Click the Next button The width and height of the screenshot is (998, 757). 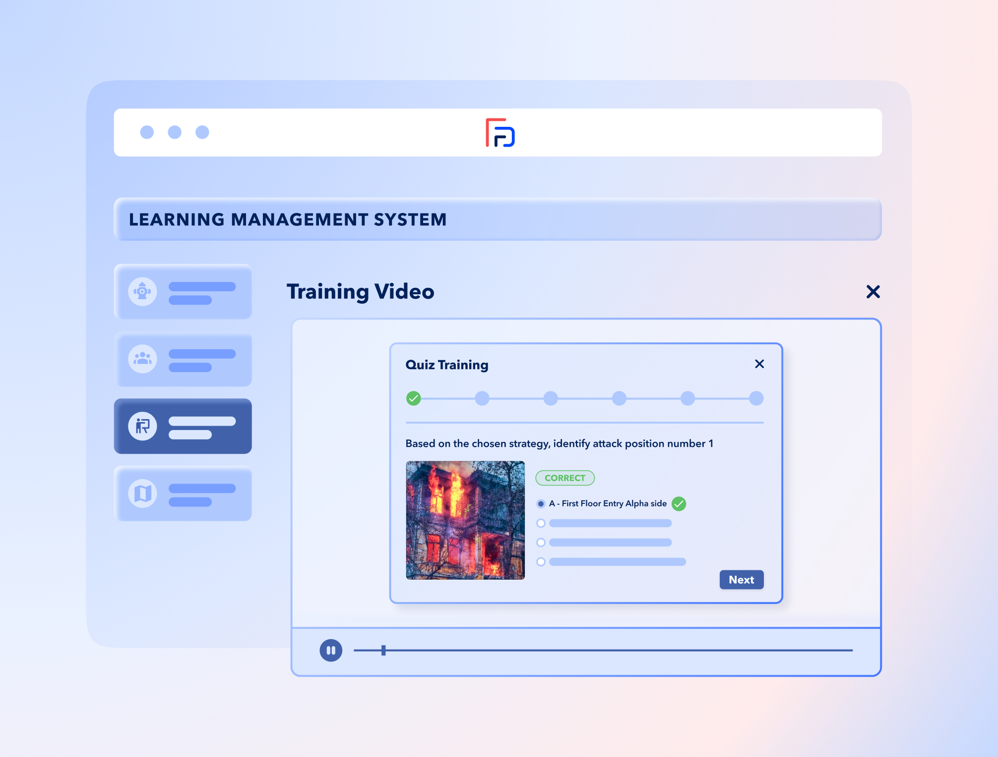click(x=741, y=580)
